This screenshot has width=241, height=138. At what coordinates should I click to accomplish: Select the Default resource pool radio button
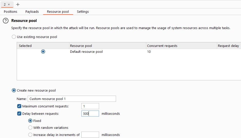tap(43, 52)
